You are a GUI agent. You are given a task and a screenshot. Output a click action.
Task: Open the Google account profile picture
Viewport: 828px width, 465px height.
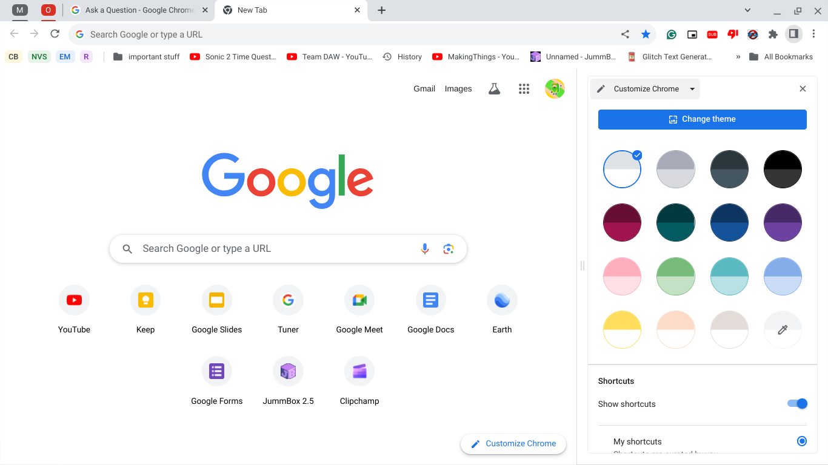(555, 89)
